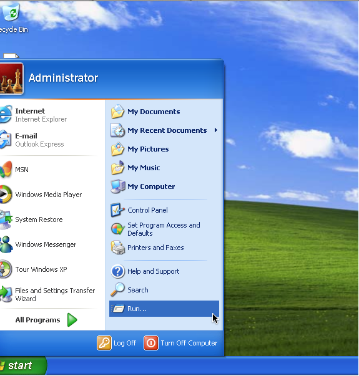Open Control Panel menu entry
The image size is (359, 376).
[x=164, y=210]
